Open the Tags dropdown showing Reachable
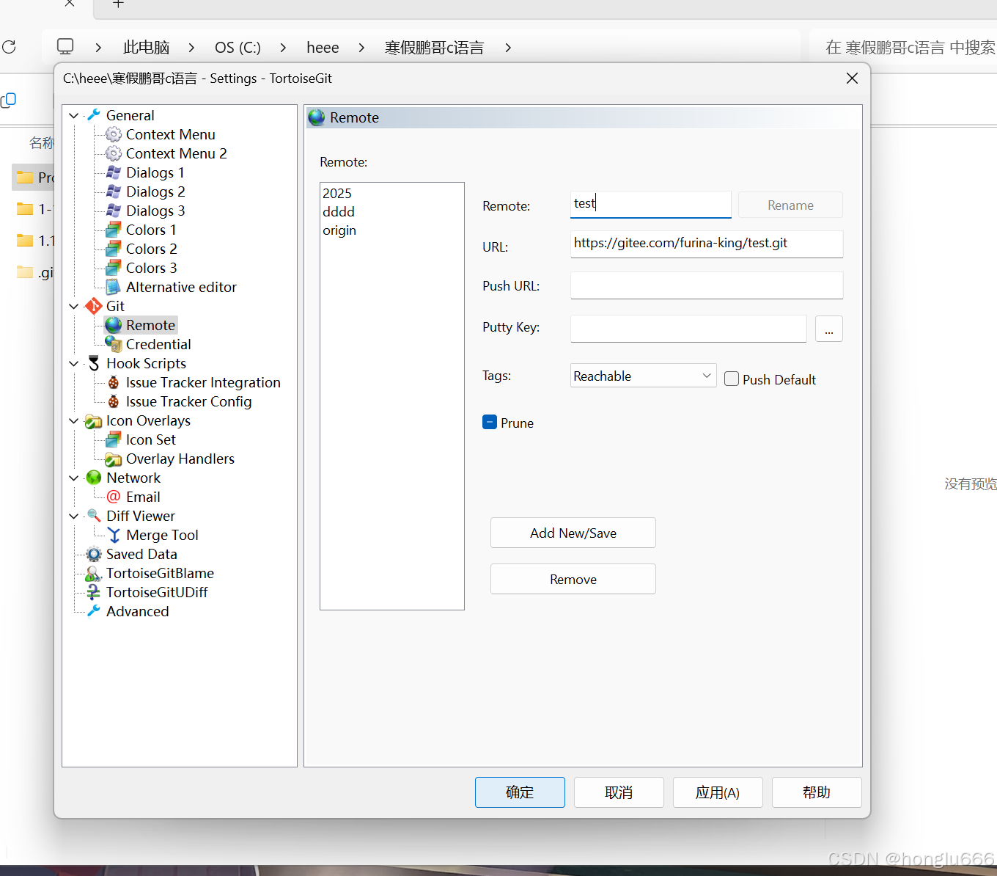This screenshot has width=997, height=876. tap(643, 376)
